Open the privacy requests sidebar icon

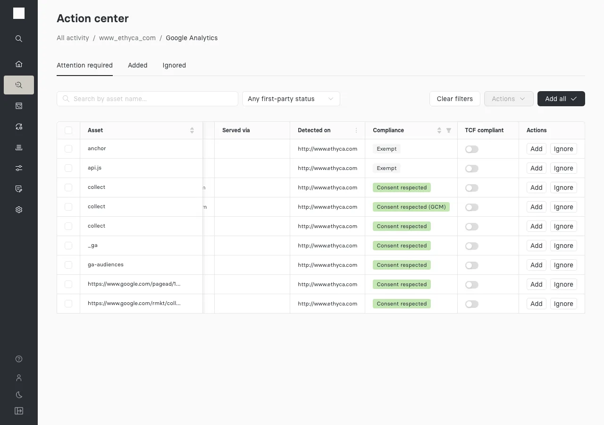pos(19,127)
